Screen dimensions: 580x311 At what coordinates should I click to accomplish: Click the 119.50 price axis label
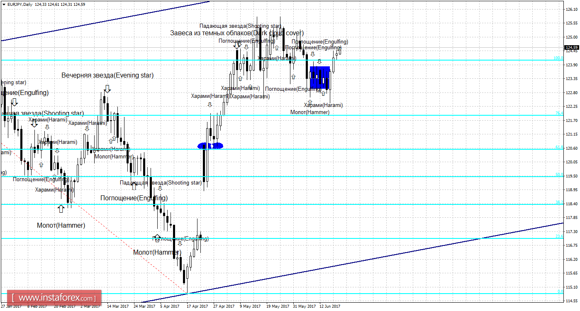(572, 176)
